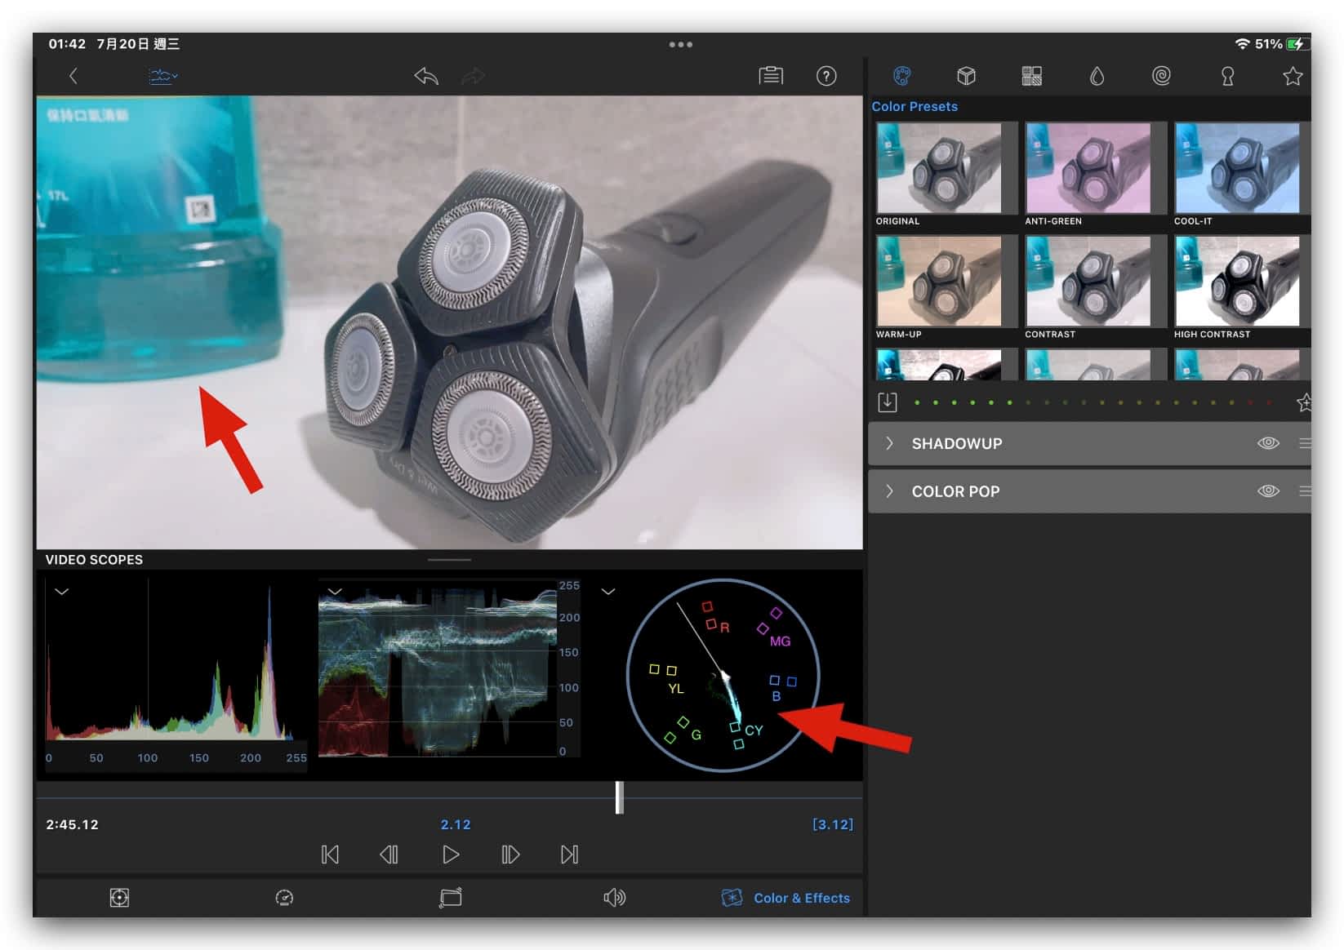Viewport: 1344px width, 950px height.
Task: Click the timeline playhead marker
Action: pyautogui.click(x=619, y=797)
